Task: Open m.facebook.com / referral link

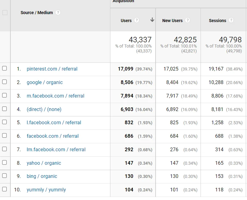Action: click(x=55, y=96)
